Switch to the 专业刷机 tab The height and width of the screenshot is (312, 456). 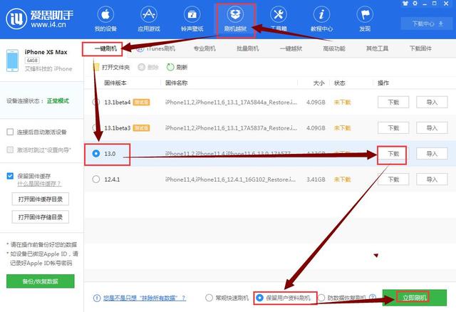204,48
